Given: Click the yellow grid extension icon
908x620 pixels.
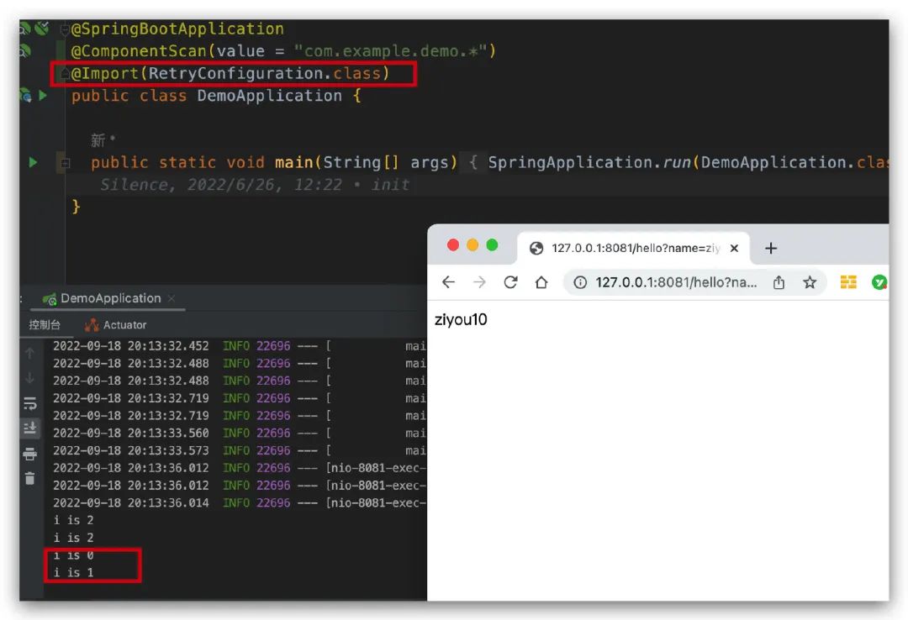Looking at the screenshot, I should (x=848, y=282).
